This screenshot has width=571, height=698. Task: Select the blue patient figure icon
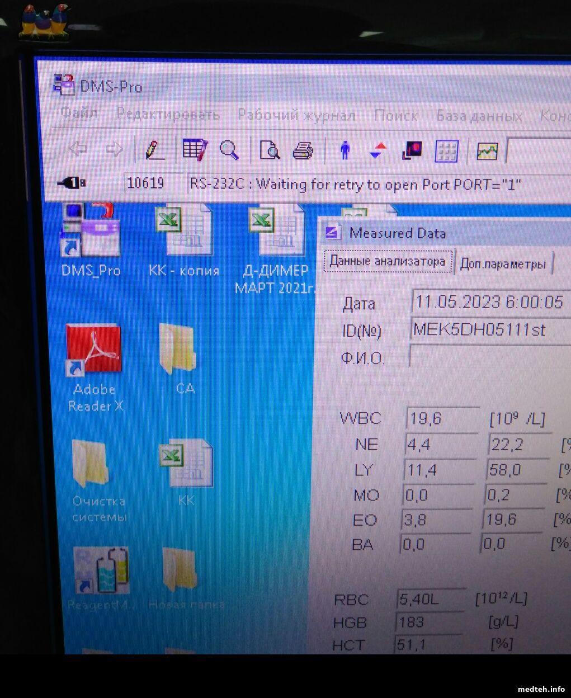pos(345,150)
